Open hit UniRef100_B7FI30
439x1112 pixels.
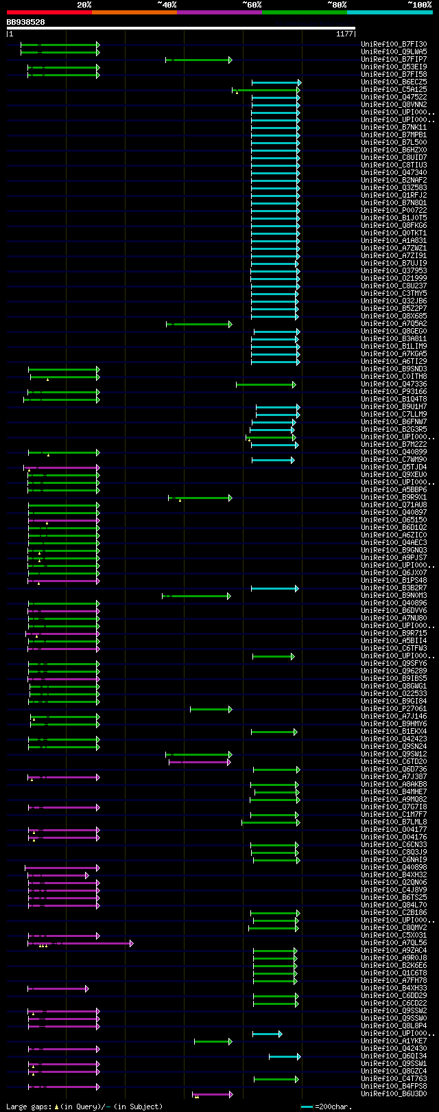[394, 45]
